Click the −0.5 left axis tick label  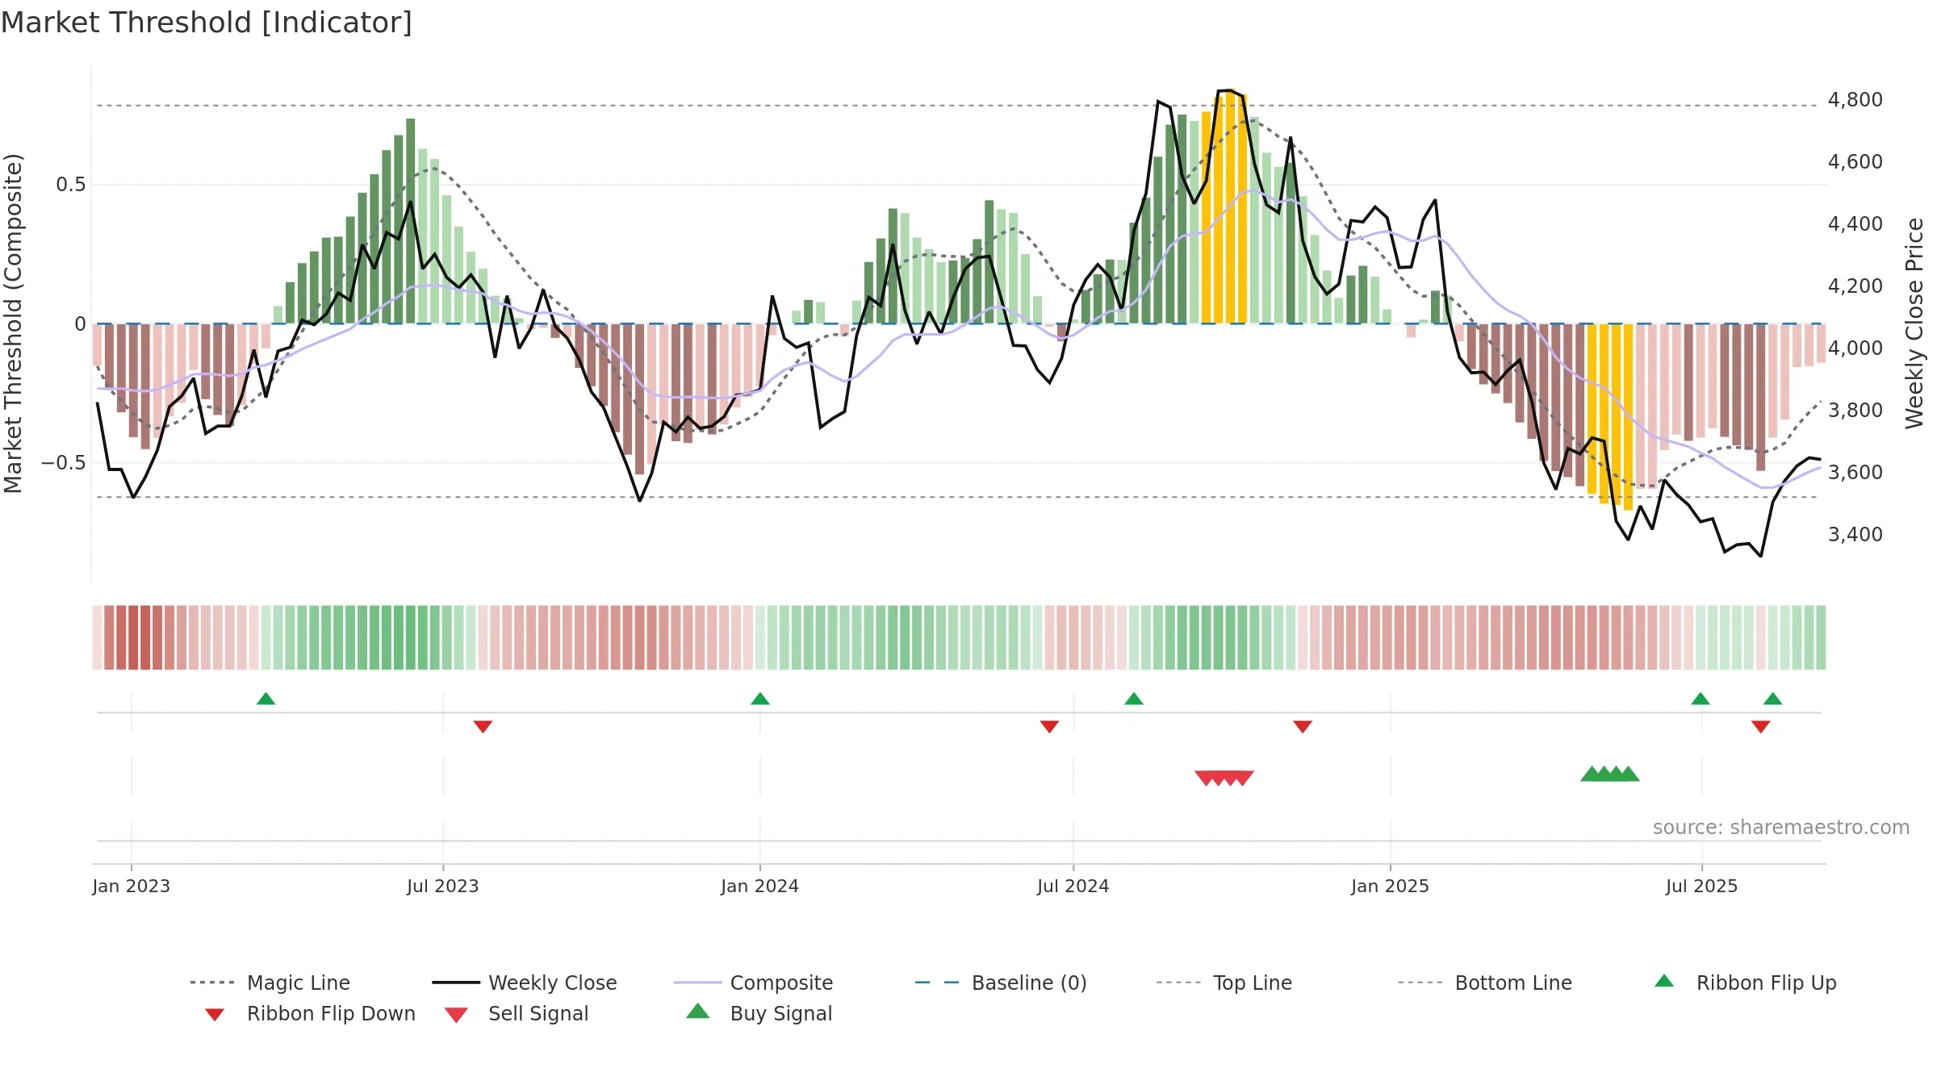(63, 463)
